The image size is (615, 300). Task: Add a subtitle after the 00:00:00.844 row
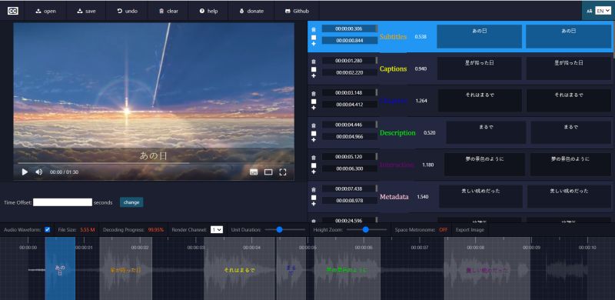(x=314, y=44)
